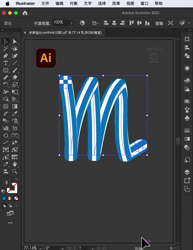193x250 pixels.
Task: Select the Artboard tool
Action: [x=15, y=128]
